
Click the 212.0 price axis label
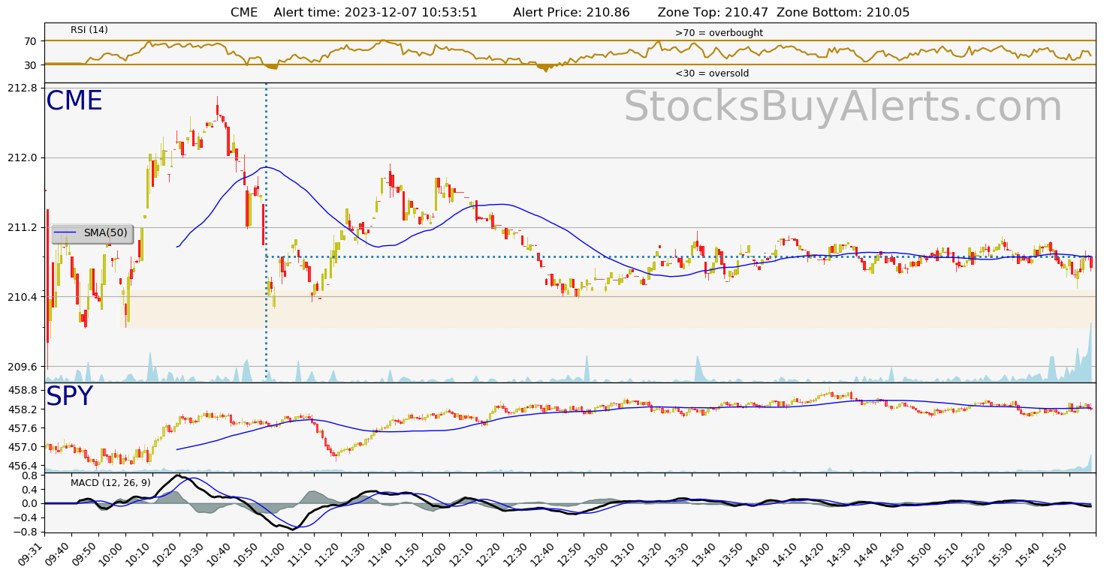pos(23,157)
